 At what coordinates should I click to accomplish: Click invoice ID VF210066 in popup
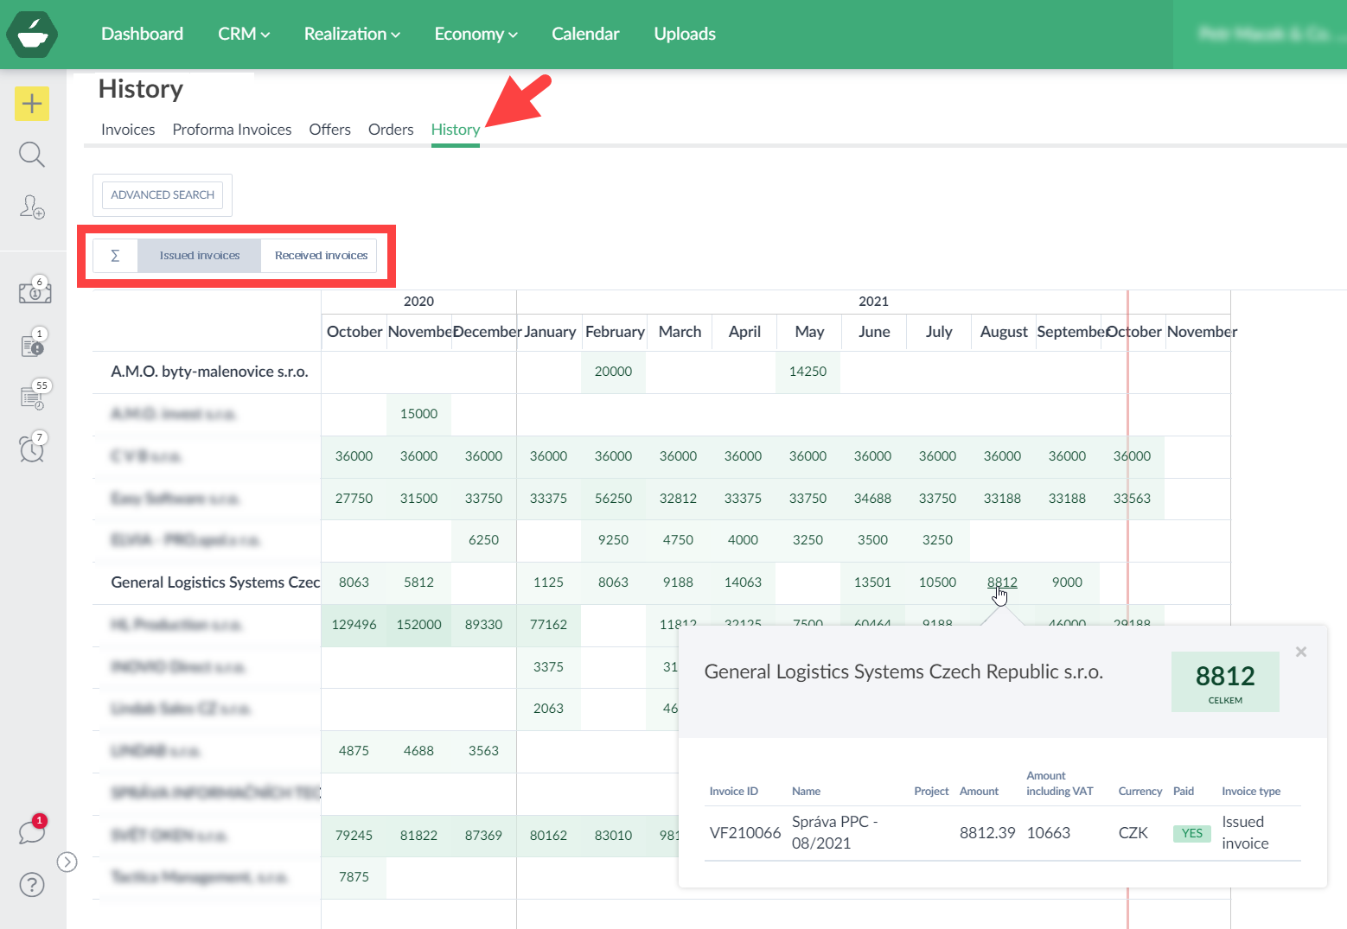(x=745, y=833)
